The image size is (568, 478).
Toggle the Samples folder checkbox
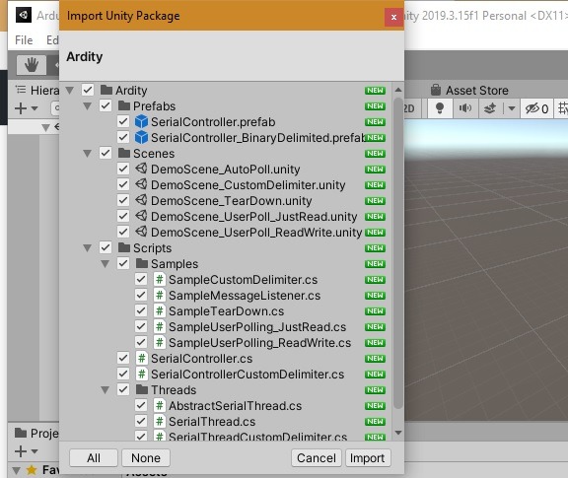[123, 263]
